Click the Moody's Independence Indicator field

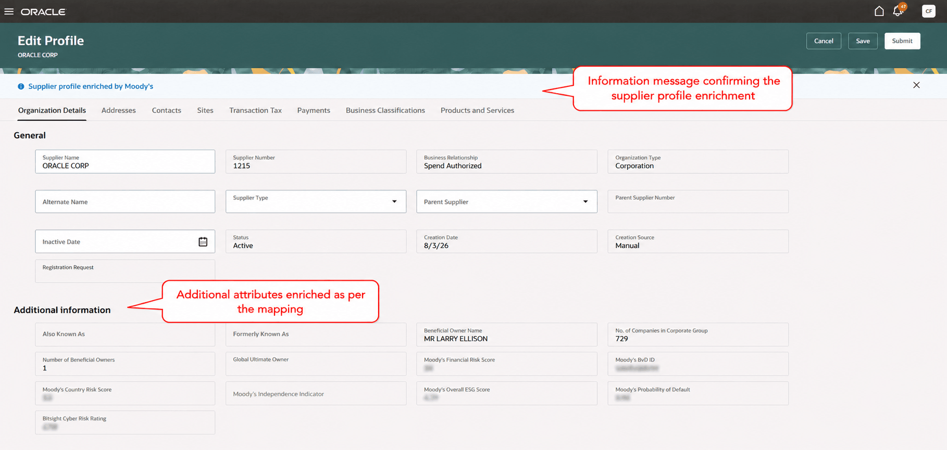(x=316, y=393)
